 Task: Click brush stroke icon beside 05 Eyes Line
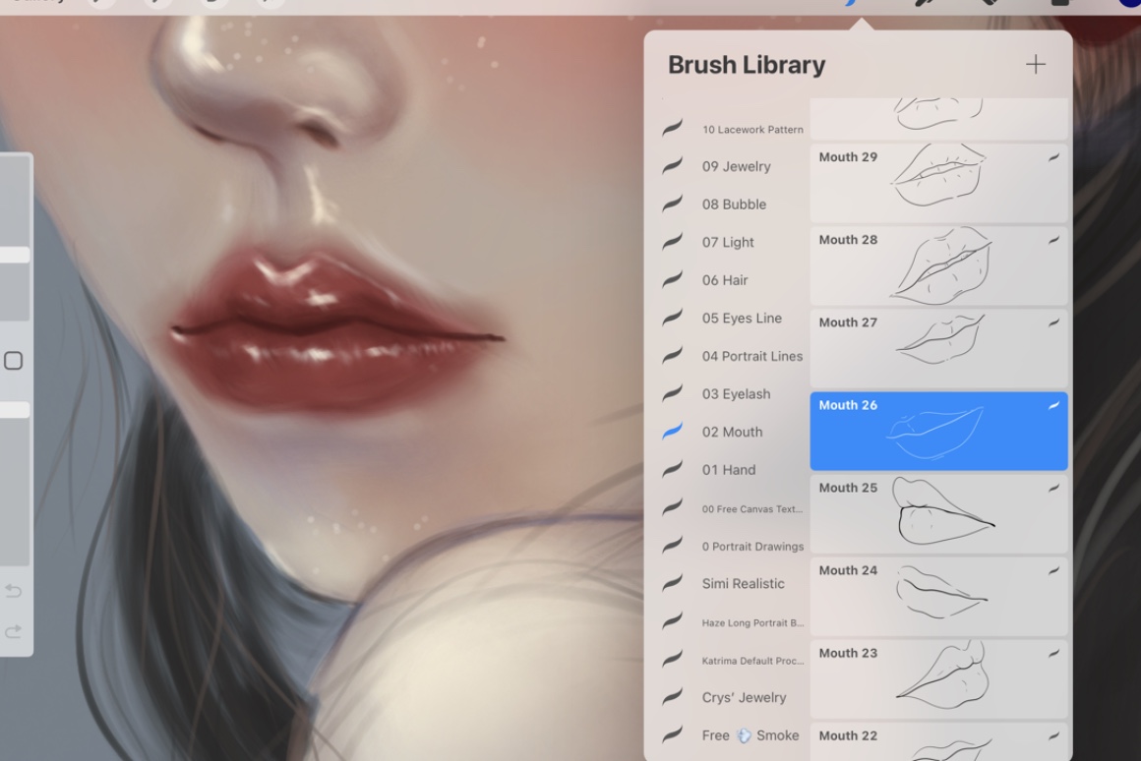673,317
